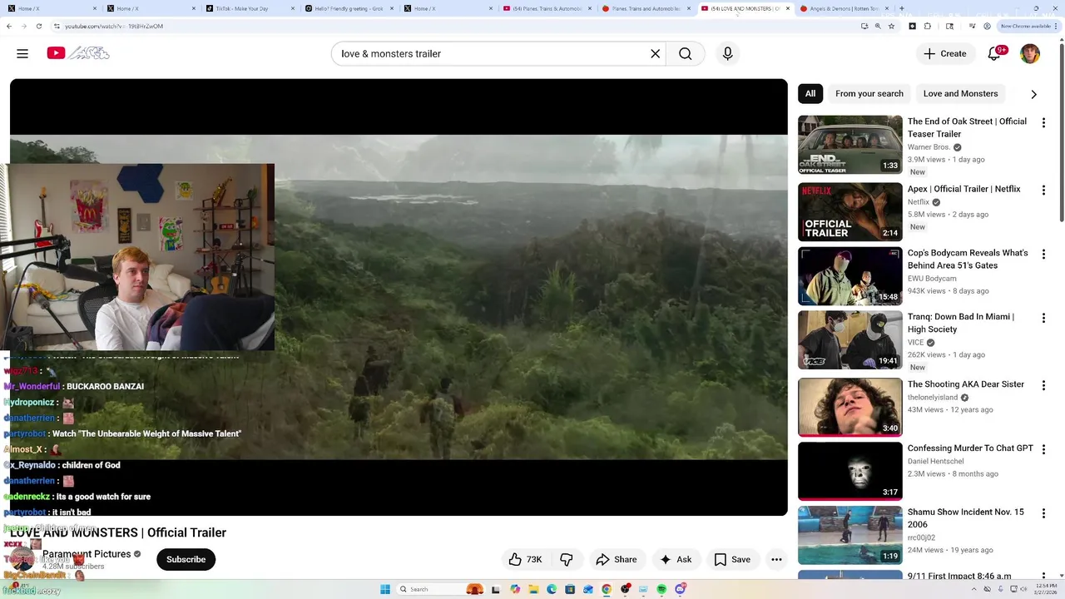Bookmark this page with the star icon
The image size is (1065, 599).
891,26
